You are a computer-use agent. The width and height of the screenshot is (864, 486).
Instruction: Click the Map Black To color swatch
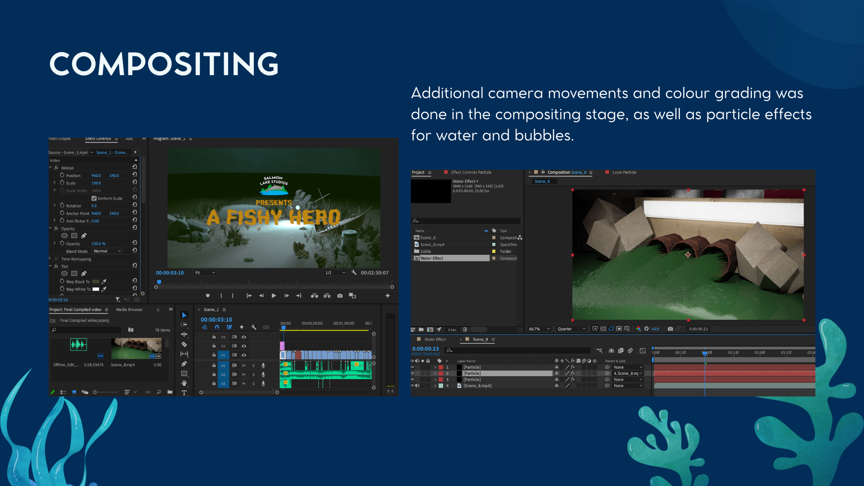[95, 282]
